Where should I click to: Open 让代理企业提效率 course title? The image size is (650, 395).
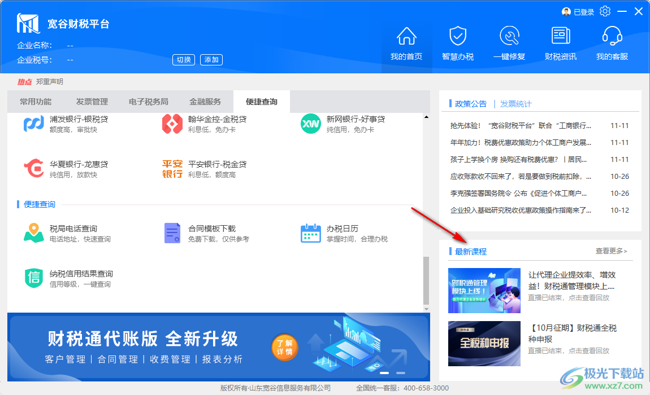tap(571, 280)
